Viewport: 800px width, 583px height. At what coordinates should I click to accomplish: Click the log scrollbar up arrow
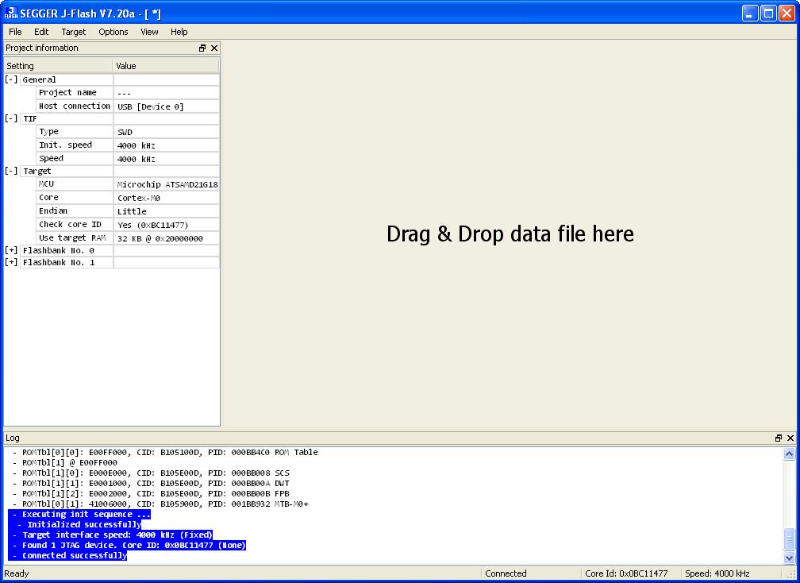(x=789, y=454)
